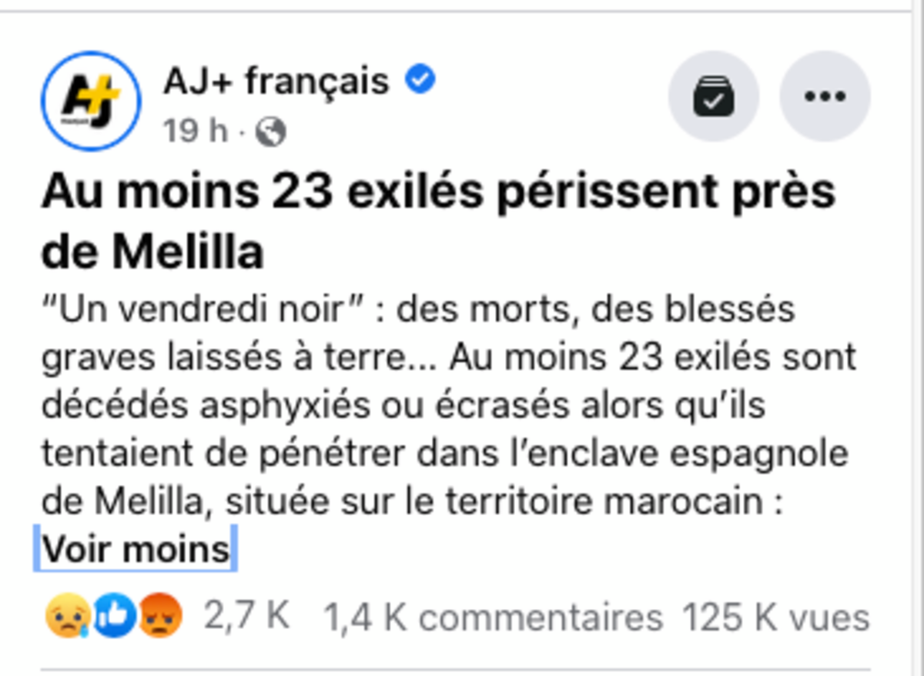The height and width of the screenshot is (676, 924).
Task: Collapse the post with "Voir moins"
Action: [x=136, y=549]
